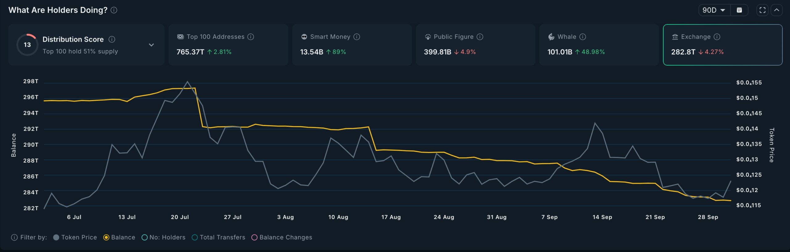Viewport: 790px width, 252px height.
Task: Enter fullscreen chart view
Action: click(x=763, y=10)
